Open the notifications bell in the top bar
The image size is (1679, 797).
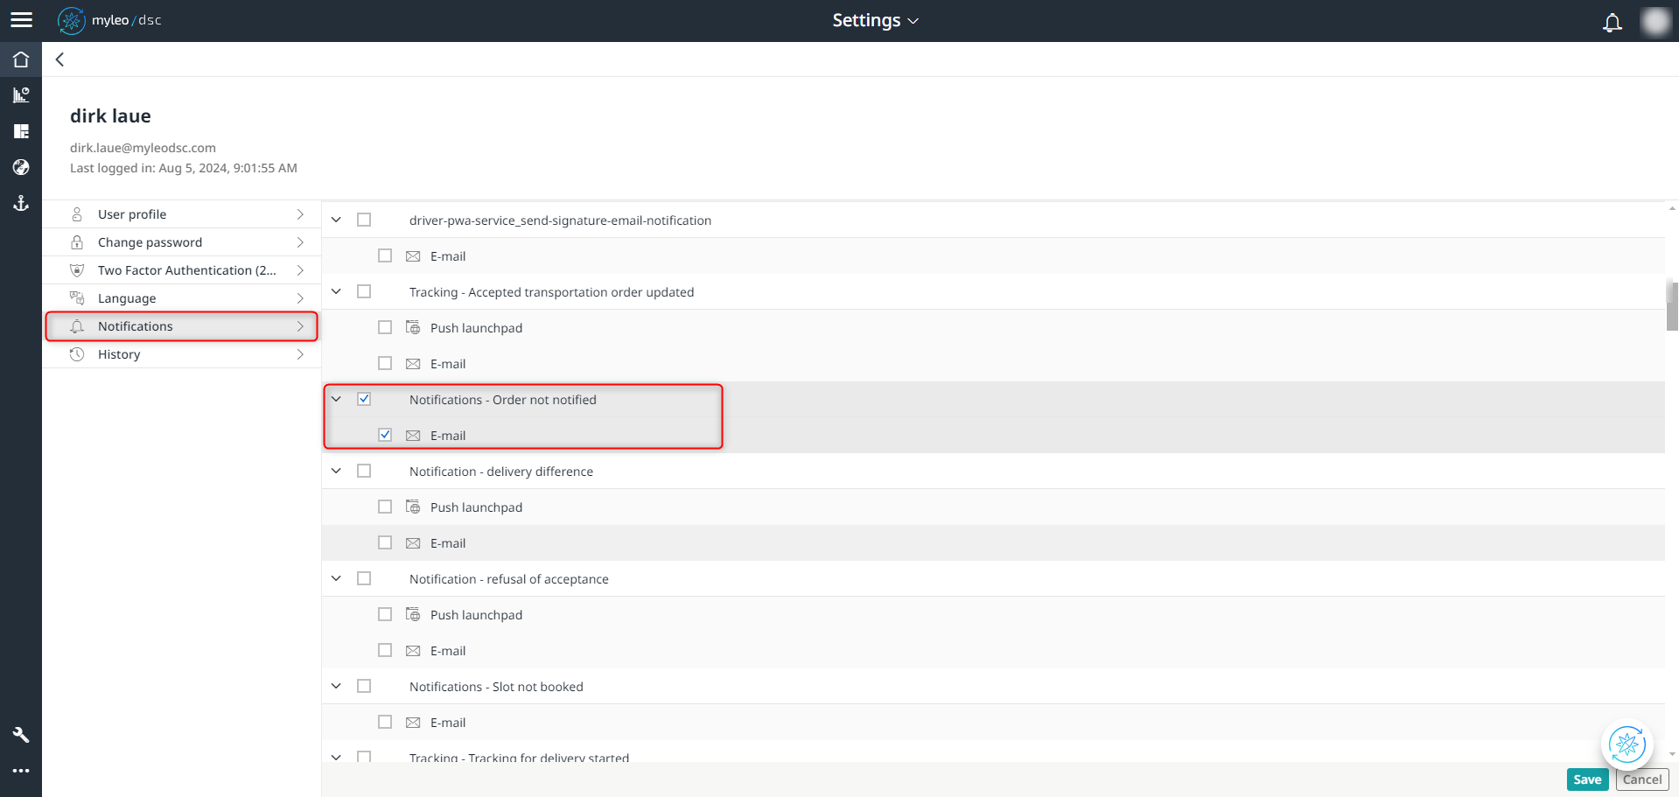pyautogui.click(x=1612, y=23)
